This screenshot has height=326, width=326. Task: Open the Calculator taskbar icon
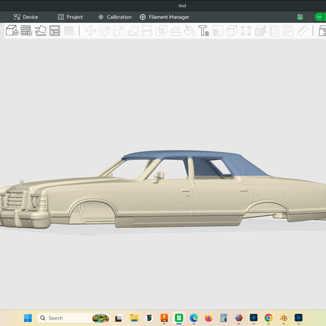pyautogui.click(x=224, y=318)
